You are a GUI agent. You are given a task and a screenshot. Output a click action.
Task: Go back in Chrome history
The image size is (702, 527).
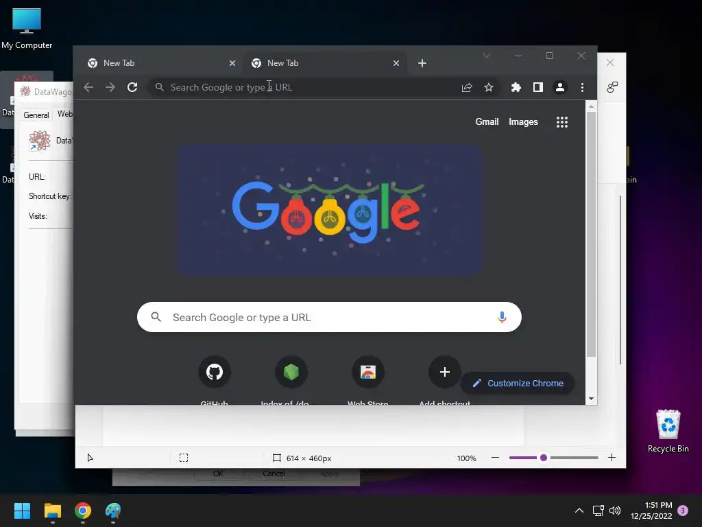pos(88,87)
